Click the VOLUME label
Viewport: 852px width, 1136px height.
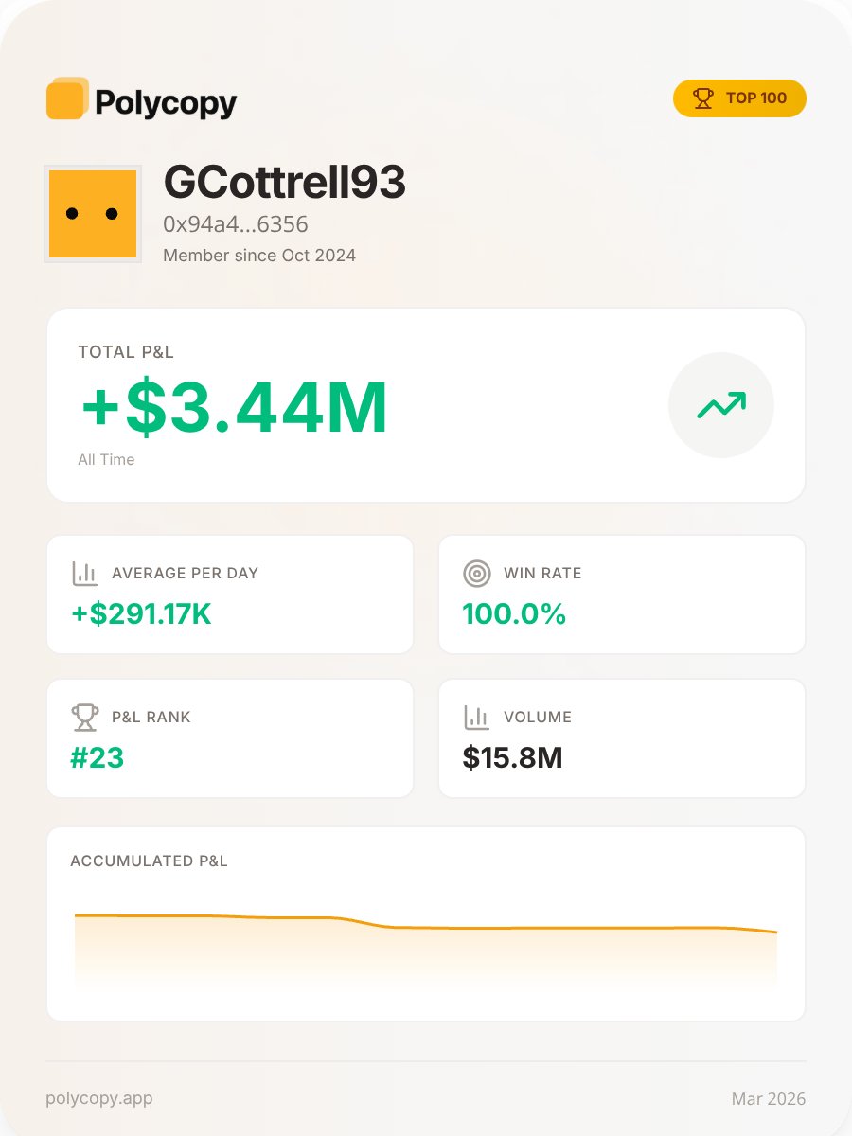pyautogui.click(x=538, y=718)
